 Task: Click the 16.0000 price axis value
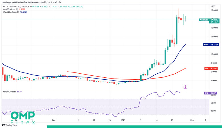[214, 28]
